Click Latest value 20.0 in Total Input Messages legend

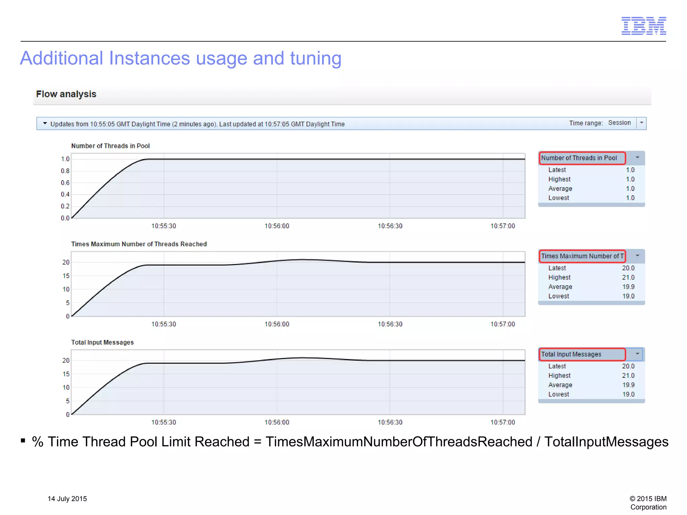628,366
